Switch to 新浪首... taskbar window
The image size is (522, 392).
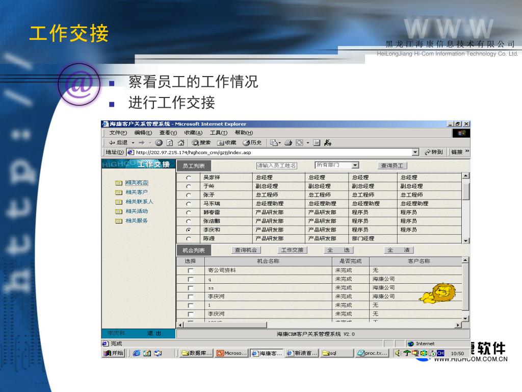coord(302,353)
